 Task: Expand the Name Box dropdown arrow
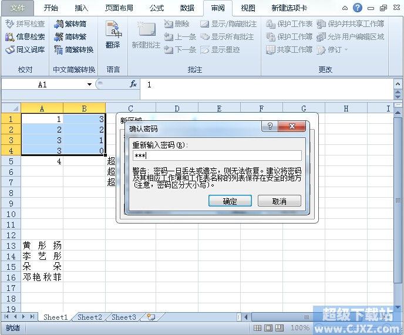coord(89,84)
